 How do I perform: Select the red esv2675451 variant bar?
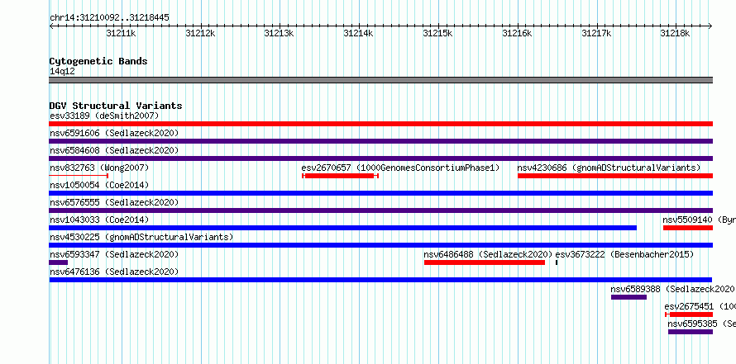pyautogui.click(x=689, y=314)
